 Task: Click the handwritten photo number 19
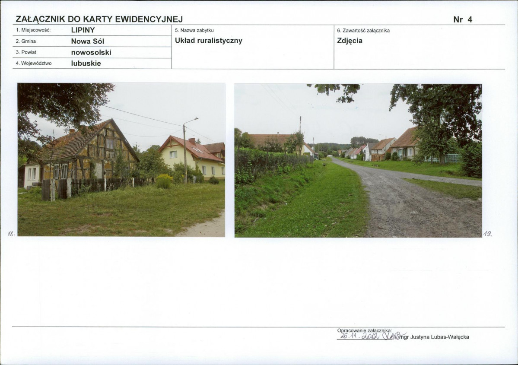(487, 234)
